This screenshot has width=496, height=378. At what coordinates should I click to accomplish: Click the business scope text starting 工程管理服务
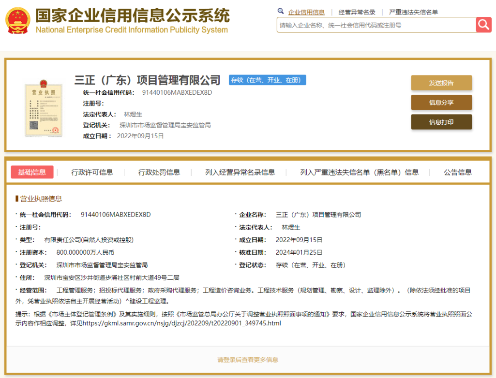click(243, 295)
